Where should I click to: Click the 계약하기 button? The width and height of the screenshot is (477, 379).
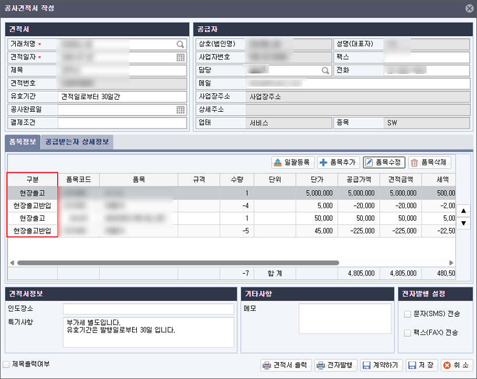381,365
